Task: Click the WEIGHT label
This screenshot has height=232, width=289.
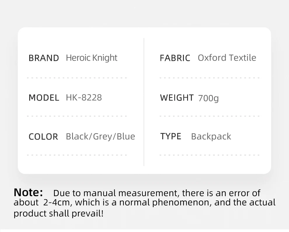Action: 177,98
